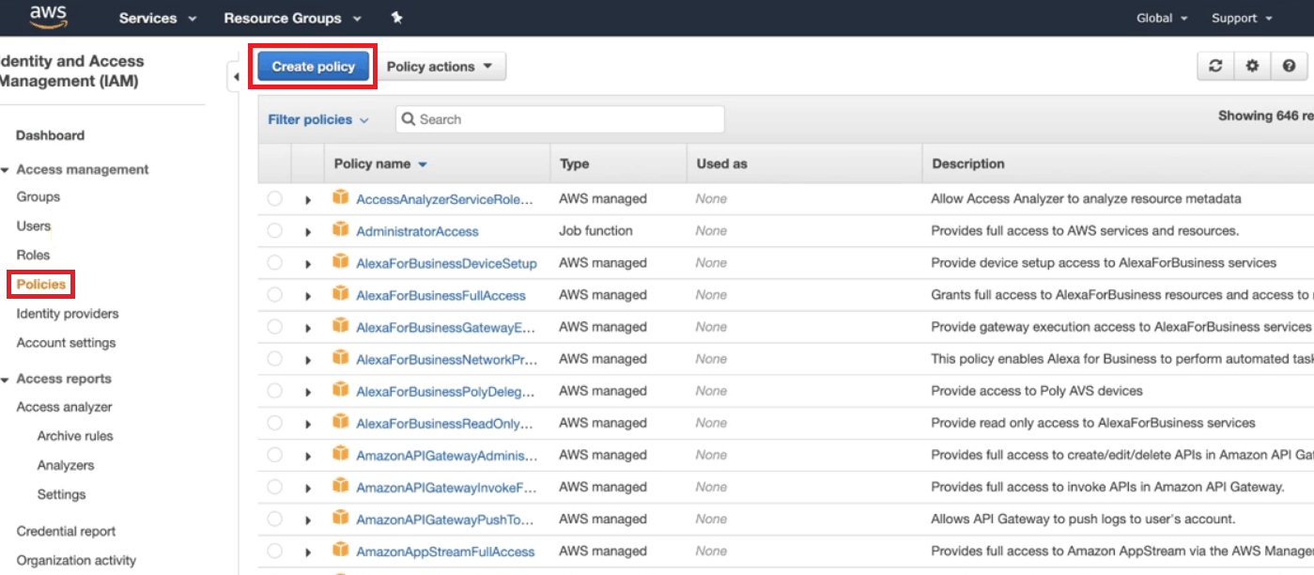Click the AmazonAPIGatewayPushTo policy box icon
1314x575 pixels.
tap(340, 519)
